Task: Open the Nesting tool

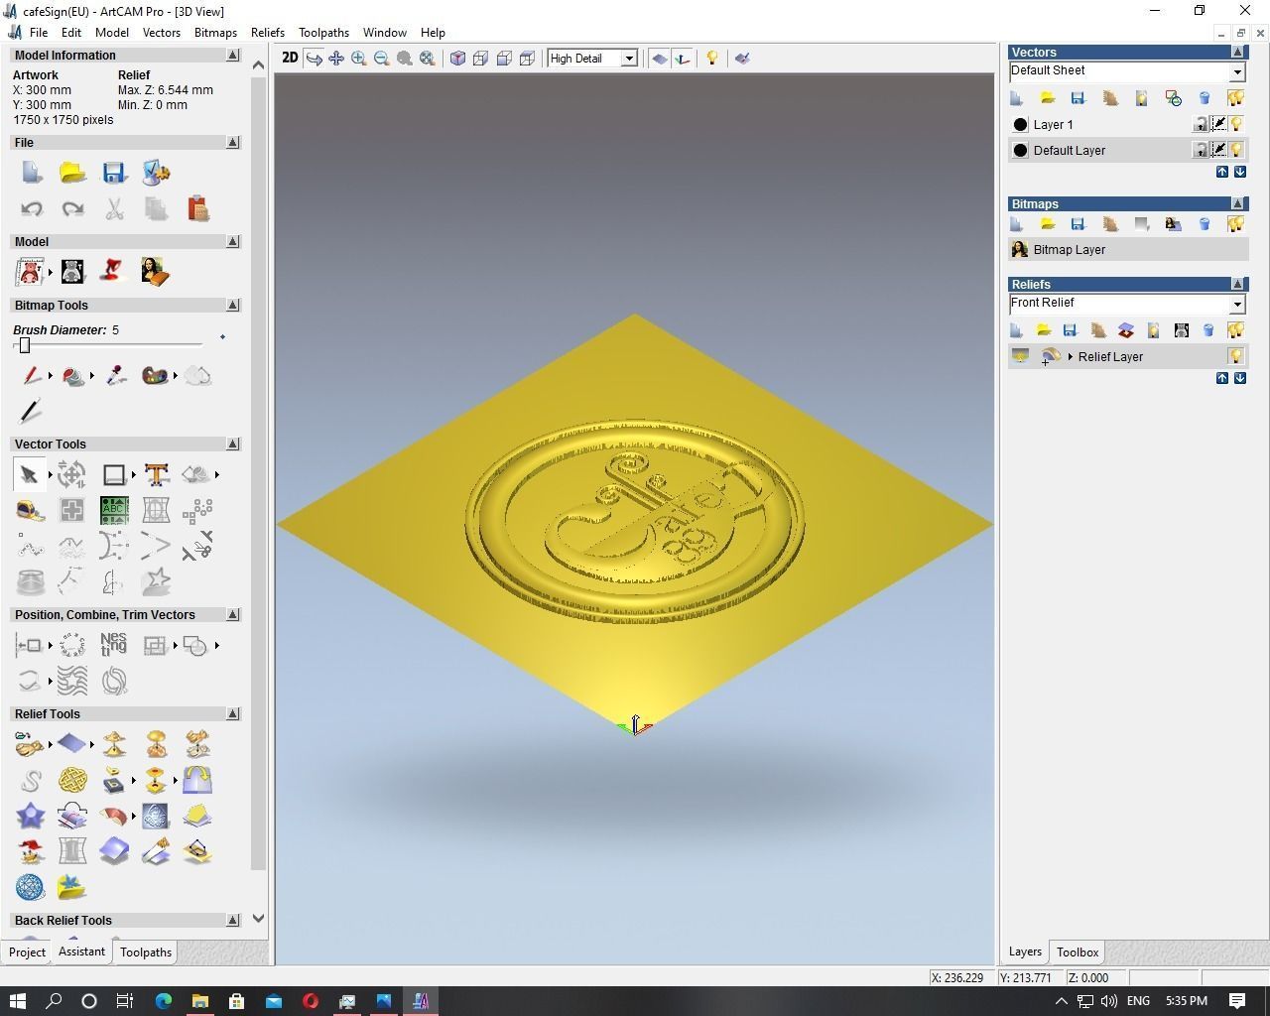Action: pyautogui.click(x=114, y=645)
